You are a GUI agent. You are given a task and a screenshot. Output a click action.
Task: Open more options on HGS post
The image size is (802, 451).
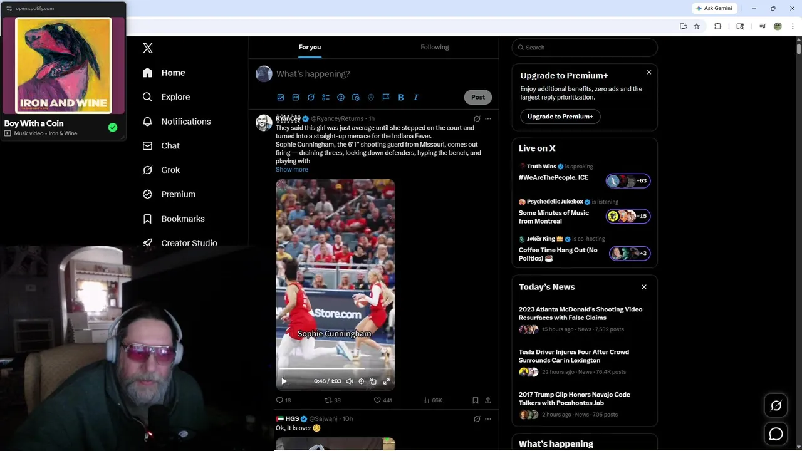coord(488,418)
